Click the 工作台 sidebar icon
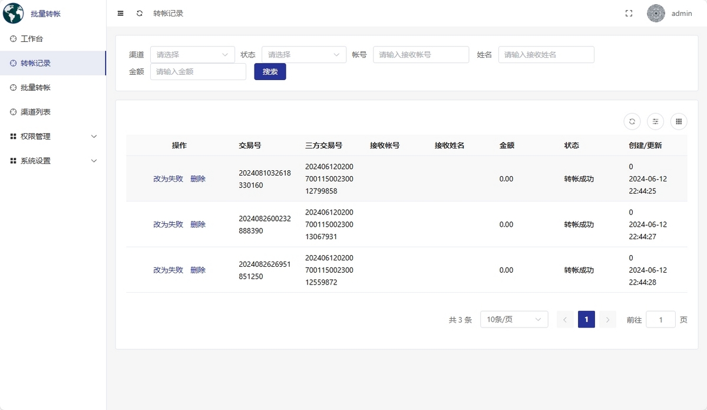The height and width of the screenshot is (410, 707). (14, 39)
